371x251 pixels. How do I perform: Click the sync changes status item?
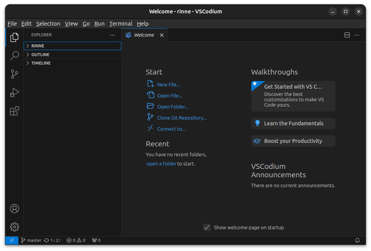pos(52,240)
